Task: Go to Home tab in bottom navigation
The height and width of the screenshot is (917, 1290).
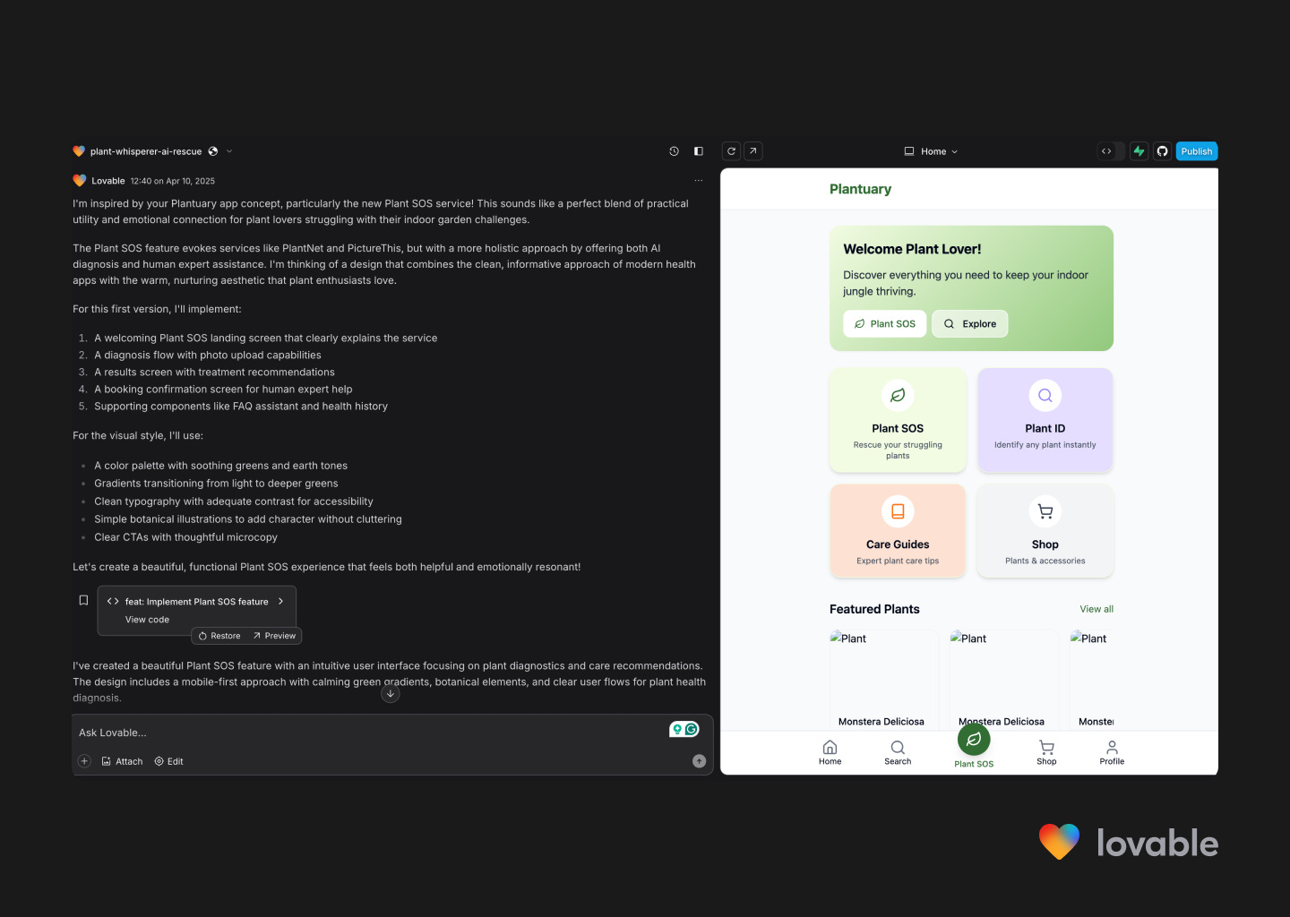Action: pos(830,752)
